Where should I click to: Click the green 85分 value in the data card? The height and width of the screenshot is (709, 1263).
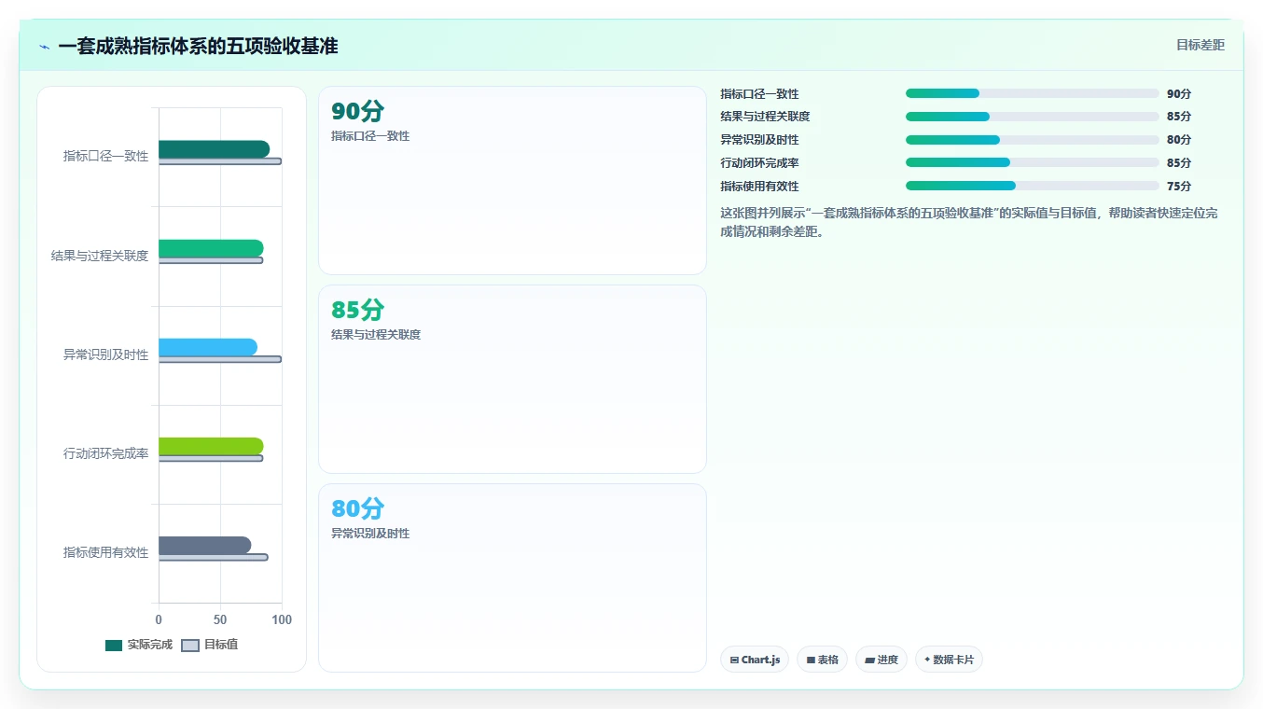click(x=358, y=310)
